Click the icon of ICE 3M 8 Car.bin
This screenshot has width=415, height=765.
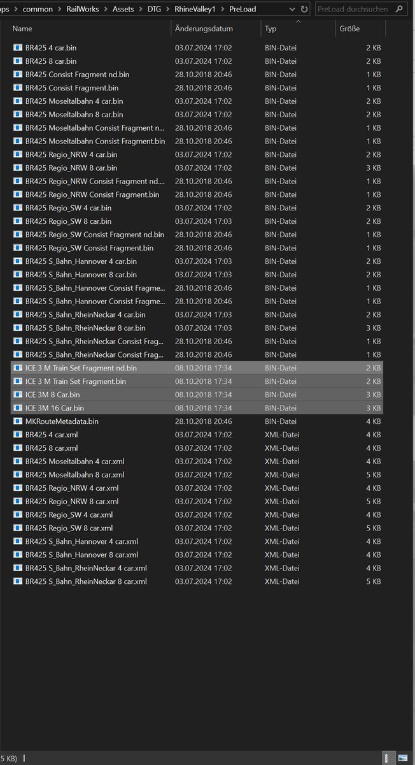point(18,395)
